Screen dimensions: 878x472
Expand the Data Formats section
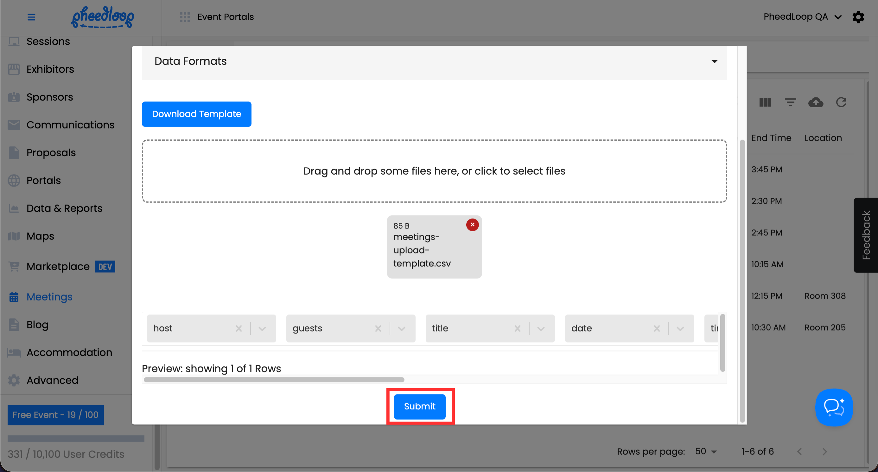(714, 62)
